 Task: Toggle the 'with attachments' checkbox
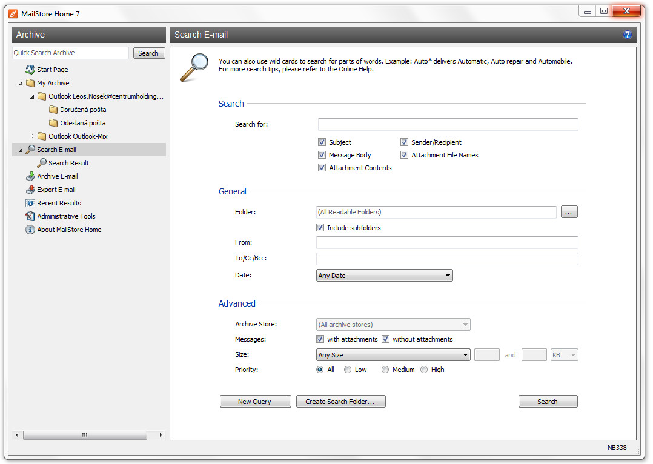320,339
